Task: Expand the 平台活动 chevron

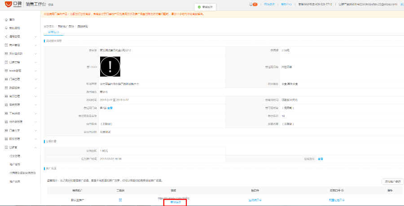Action: point(35,113)
